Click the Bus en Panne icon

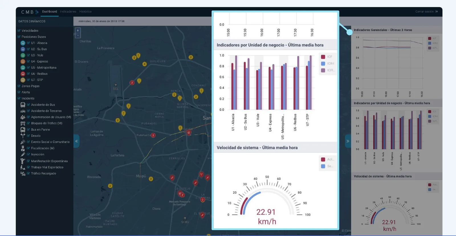point(23,130)
